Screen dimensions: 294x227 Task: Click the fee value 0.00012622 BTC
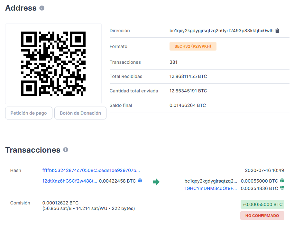click(x=60, y=203)
